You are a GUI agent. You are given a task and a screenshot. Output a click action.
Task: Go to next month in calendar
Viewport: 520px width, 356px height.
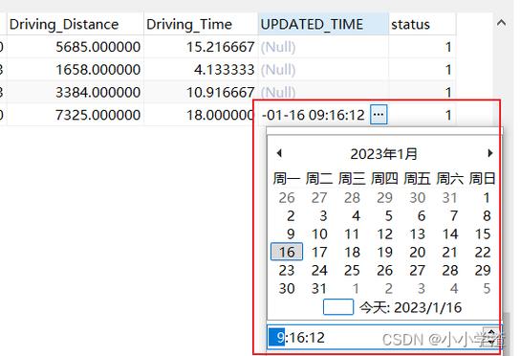(489, 153)
